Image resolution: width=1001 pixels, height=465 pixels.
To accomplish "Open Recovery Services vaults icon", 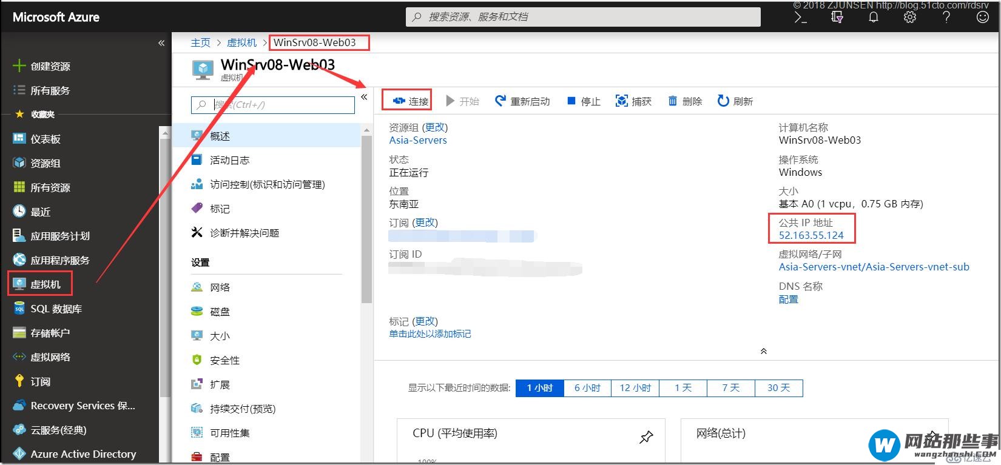I will (19, 405).
